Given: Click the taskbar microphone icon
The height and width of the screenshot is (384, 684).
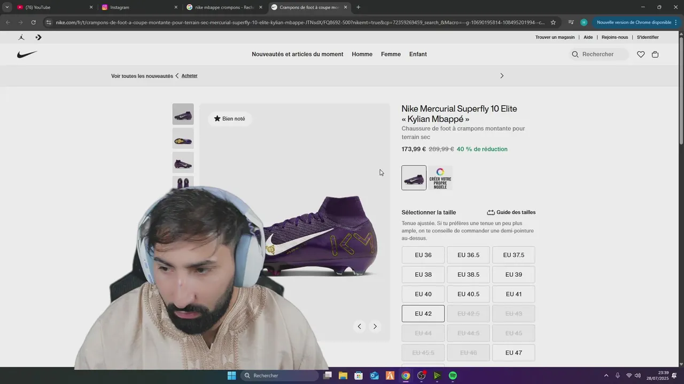Looking at the screenshot, I should (618, 375).
